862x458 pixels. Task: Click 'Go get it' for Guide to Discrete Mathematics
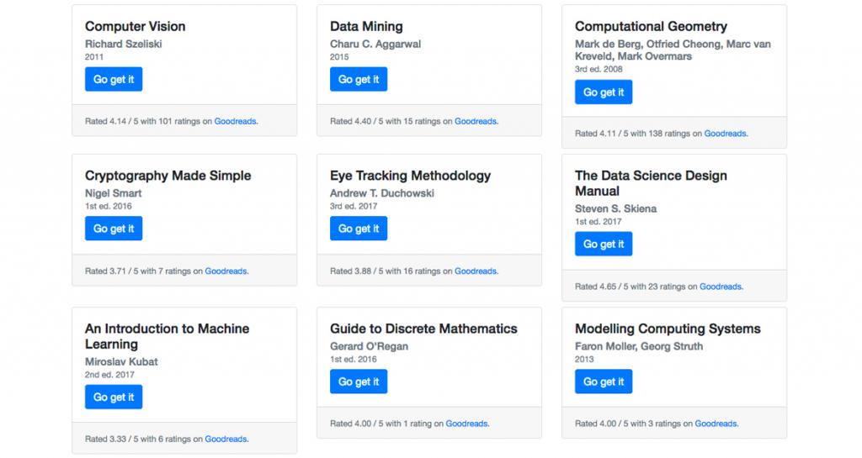point(359,382)
